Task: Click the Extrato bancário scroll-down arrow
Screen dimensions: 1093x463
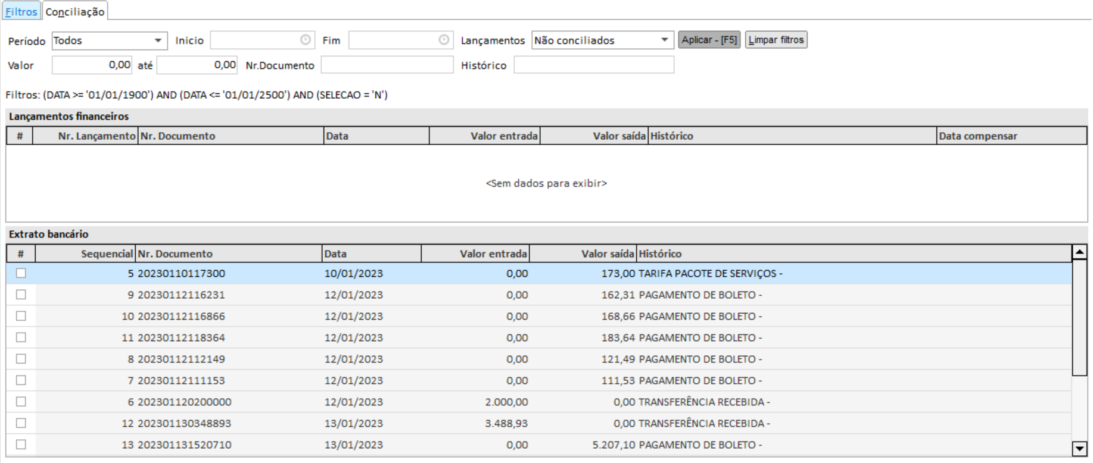Action: click(1079, 449)
